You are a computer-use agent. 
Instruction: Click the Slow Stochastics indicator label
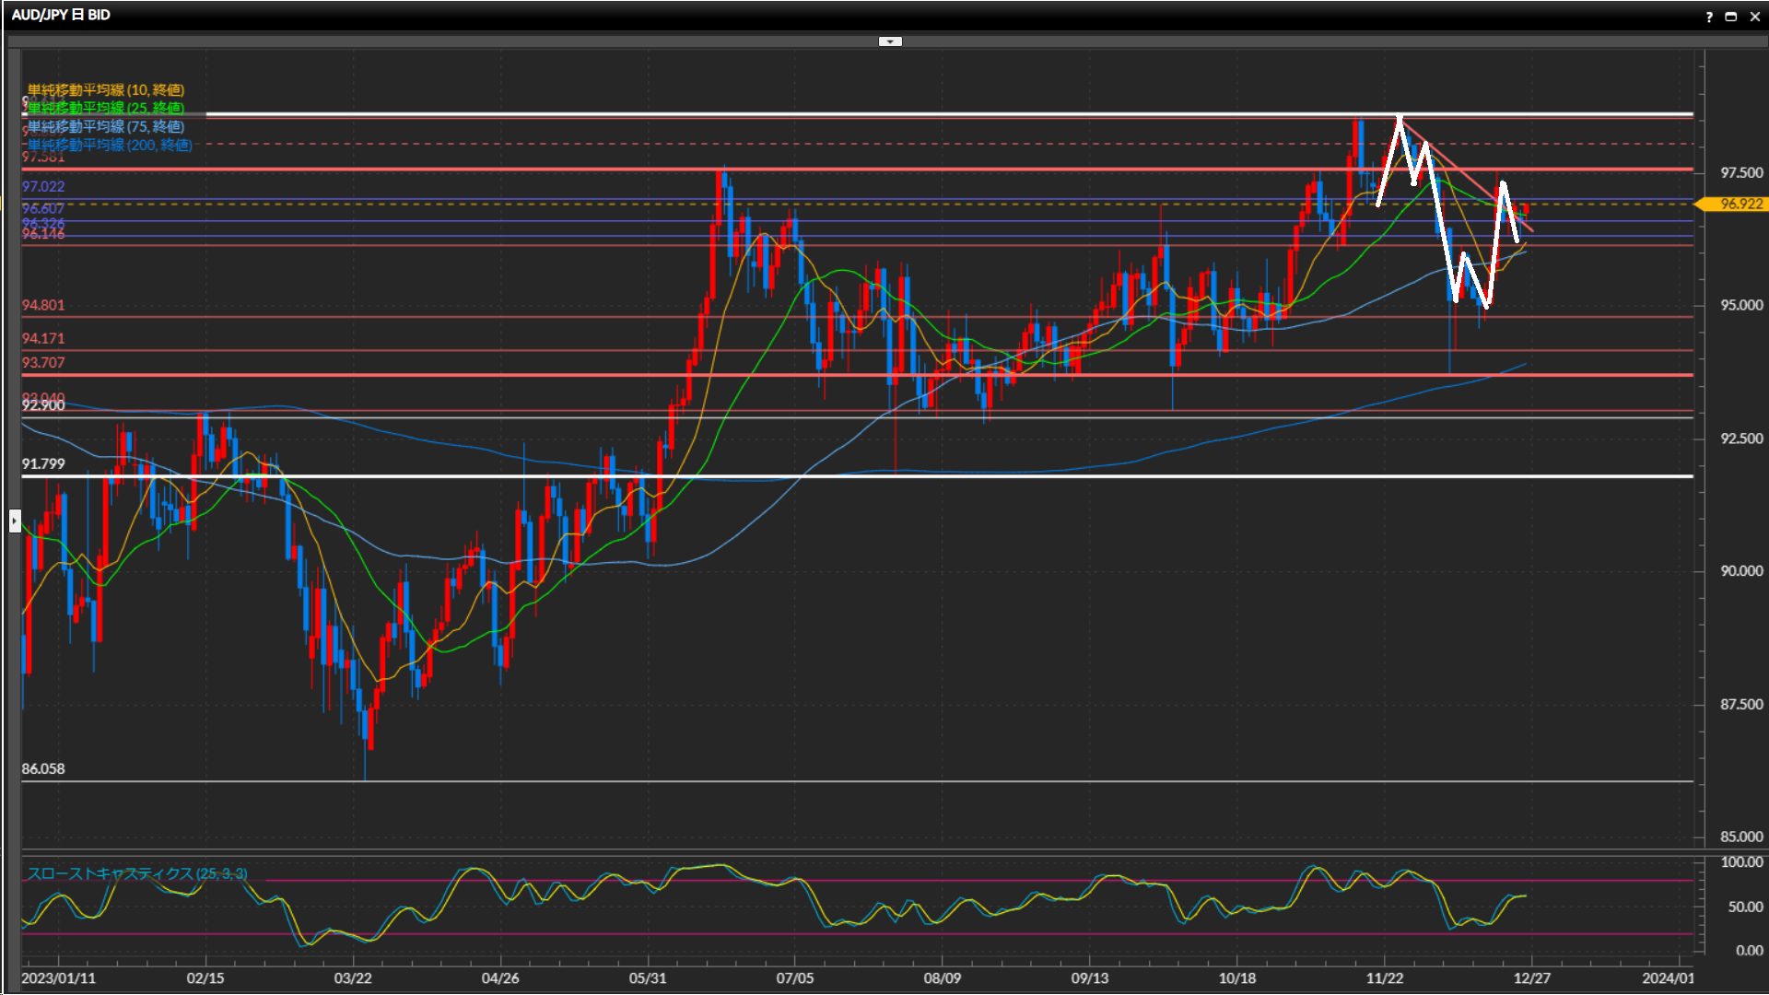pos(136,873)
